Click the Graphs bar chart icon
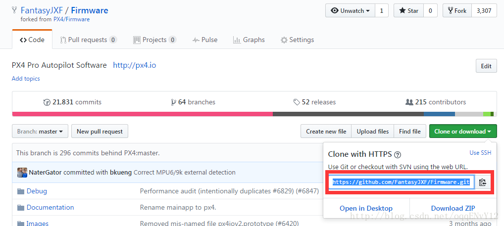The width and height of the screenshot is (504, 226). pos(237,40)
